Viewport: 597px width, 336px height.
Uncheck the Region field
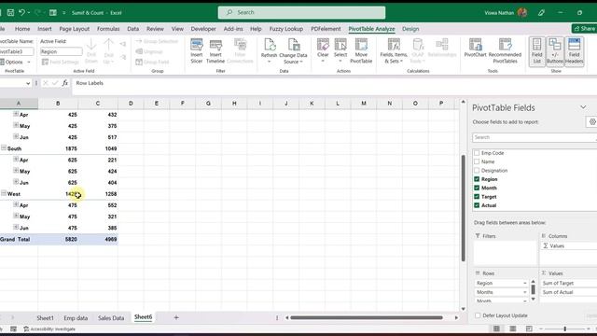click(x=477, y=179)
